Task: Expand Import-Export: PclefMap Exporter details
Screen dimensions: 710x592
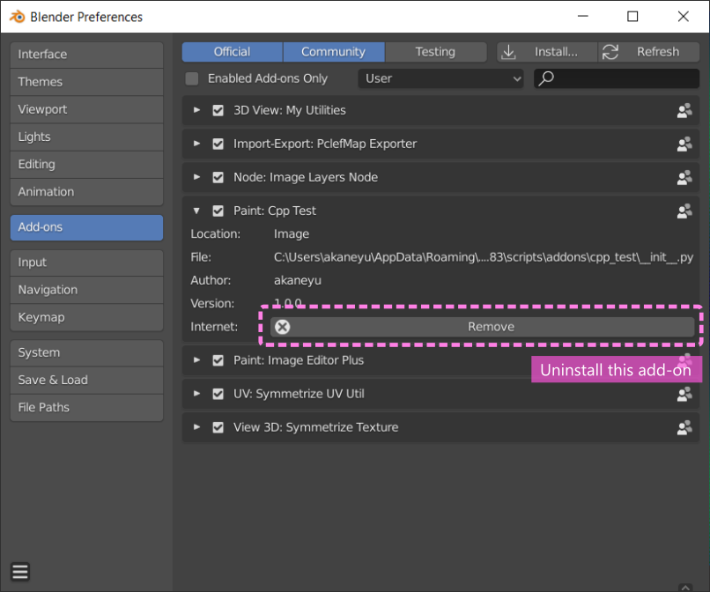Action: (x=196, y=144)
